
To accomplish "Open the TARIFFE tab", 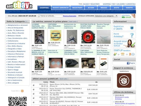I will pyautogui.click(x=129, y=8).
